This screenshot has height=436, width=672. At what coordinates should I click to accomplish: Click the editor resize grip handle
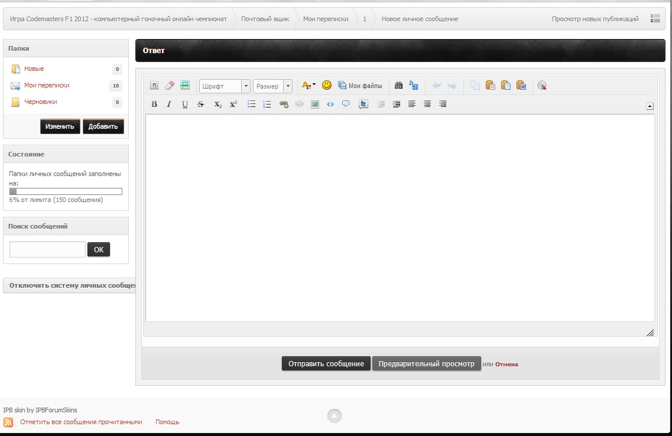click(650, 333)
